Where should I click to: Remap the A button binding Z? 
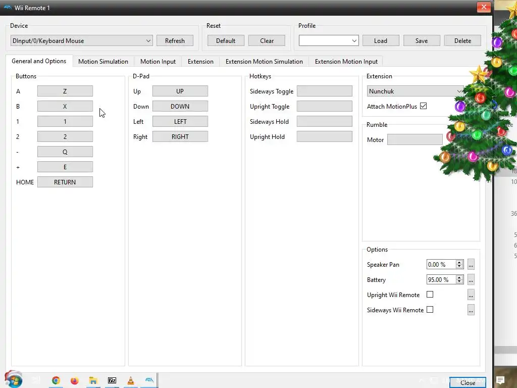65,91
